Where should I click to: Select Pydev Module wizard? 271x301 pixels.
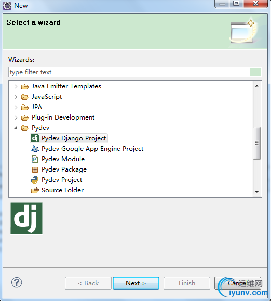tap(63, 159)
